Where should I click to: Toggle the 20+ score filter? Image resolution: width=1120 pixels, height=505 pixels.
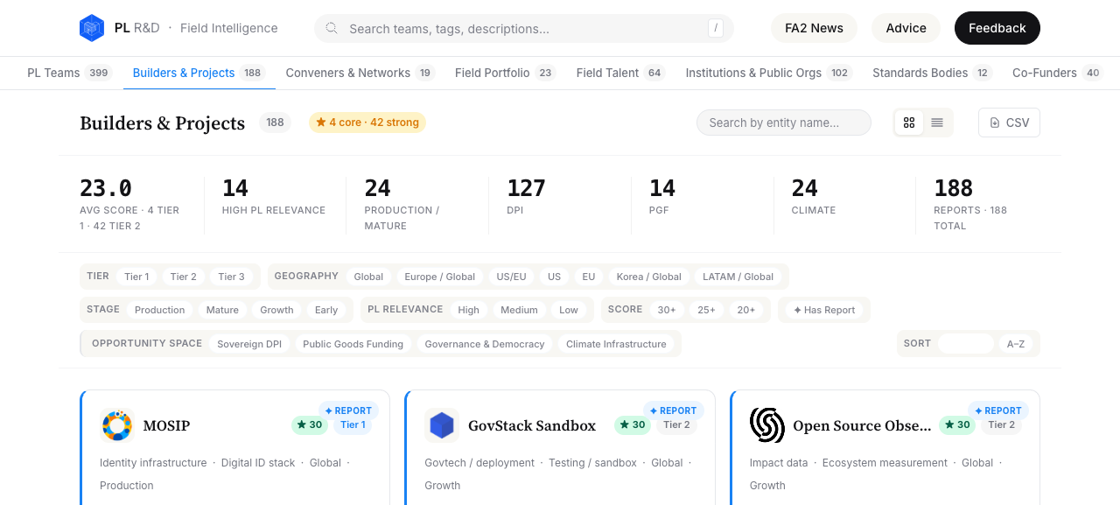pyautogui.click(x=746, y=310)
